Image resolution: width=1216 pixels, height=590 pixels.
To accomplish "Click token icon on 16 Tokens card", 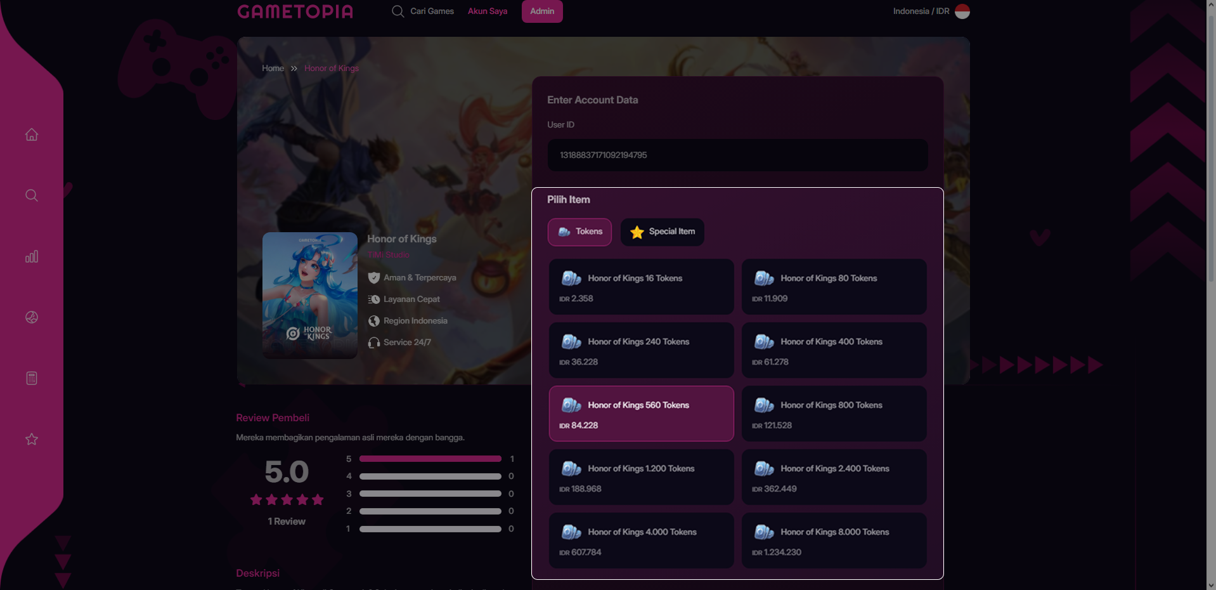I will click(x=571, y=279).
